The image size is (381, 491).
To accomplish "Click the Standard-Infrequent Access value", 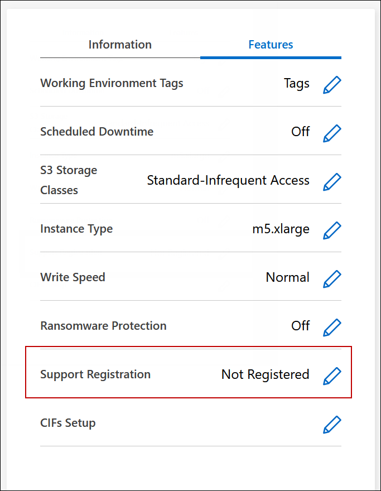I will point(228,180).
